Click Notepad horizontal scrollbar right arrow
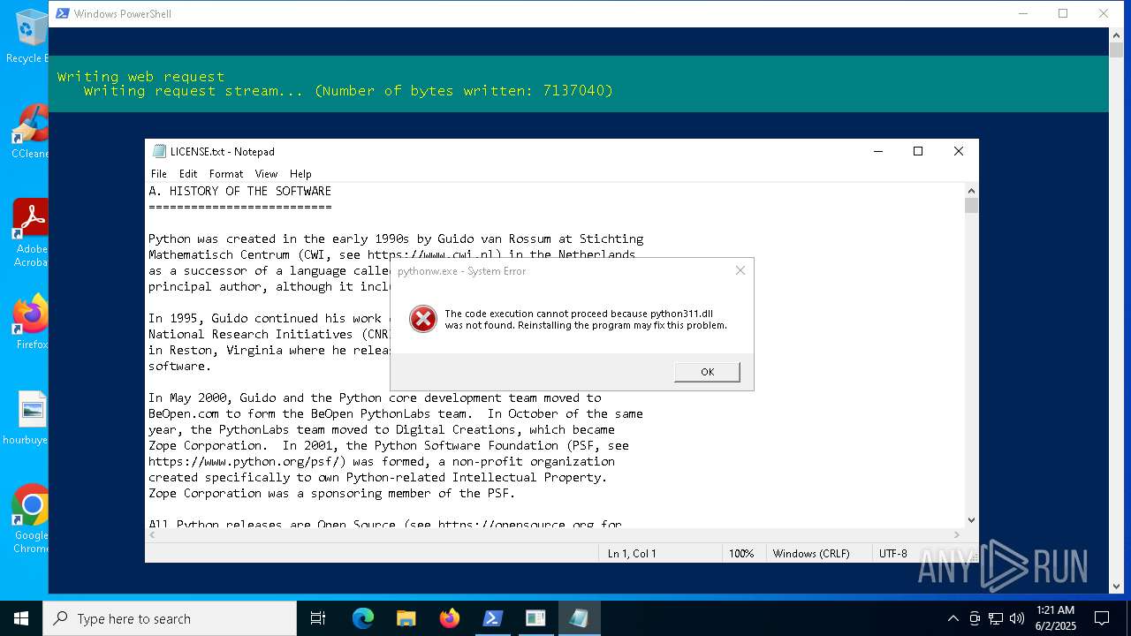The width and height of the screenshot is (1131, 636). point(957,534)
